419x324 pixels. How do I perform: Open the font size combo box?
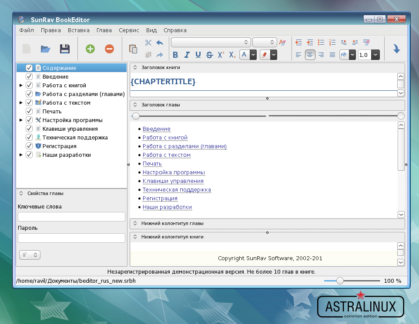coord(265,42)
